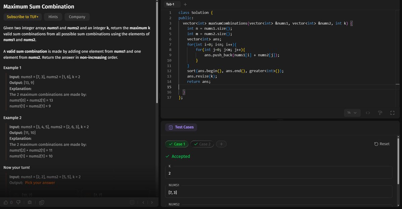Click line number 12 in gutter
Image resolution: width=402 pixels, height=209 pixels.
[x=169, y=71]
